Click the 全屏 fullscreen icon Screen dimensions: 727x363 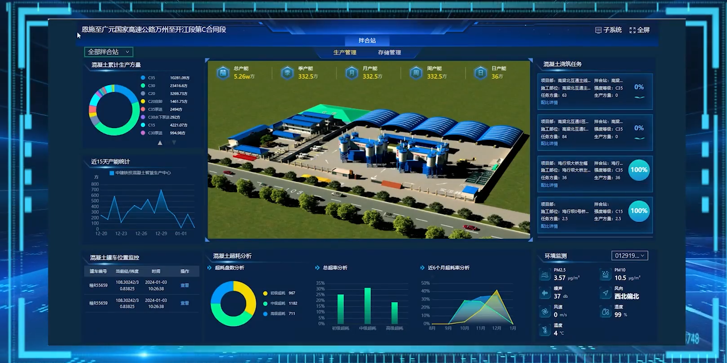(x=632, y=30)
